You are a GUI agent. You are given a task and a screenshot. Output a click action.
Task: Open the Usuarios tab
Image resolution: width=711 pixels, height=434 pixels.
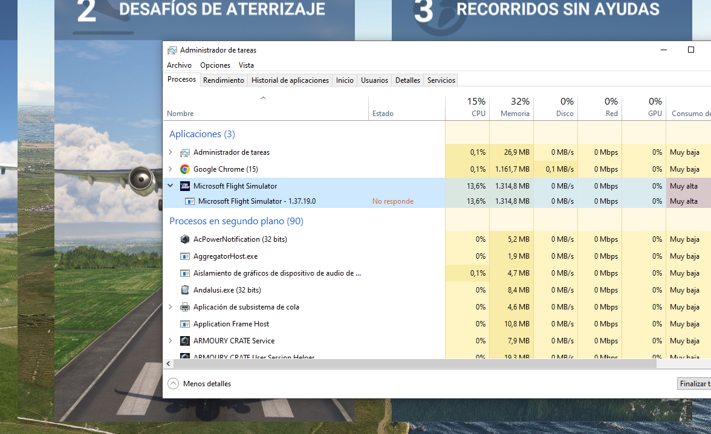point(375,80)
